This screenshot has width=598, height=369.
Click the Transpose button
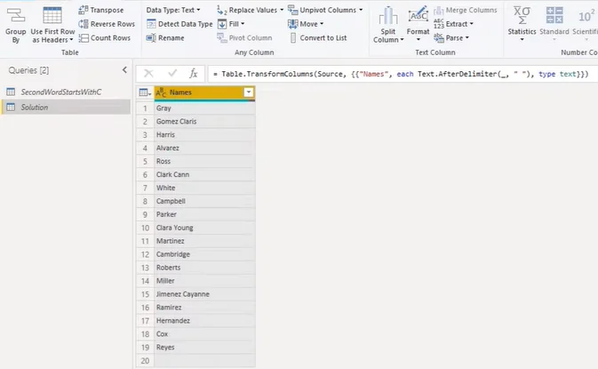101,10
